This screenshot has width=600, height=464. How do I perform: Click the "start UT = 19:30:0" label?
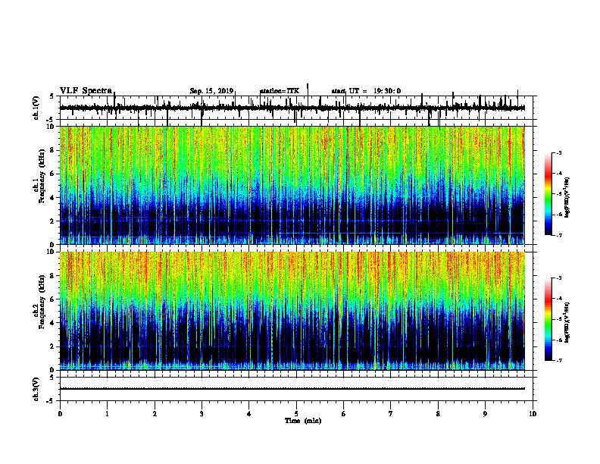pyautogui.click(x=366, y=91)
